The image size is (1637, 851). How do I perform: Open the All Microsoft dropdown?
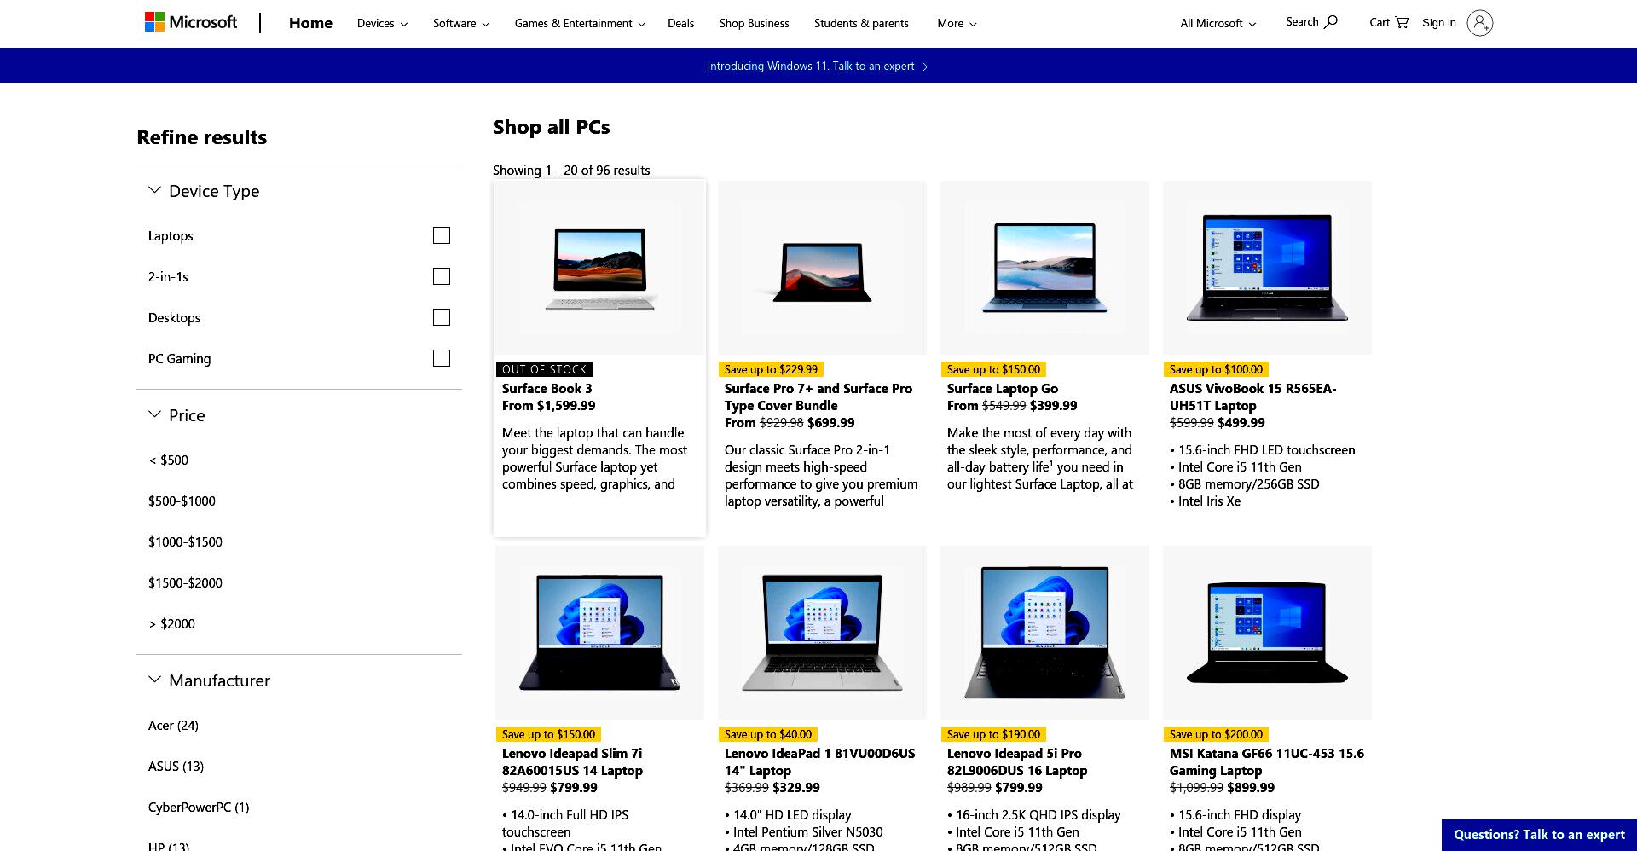point(1218,23)
